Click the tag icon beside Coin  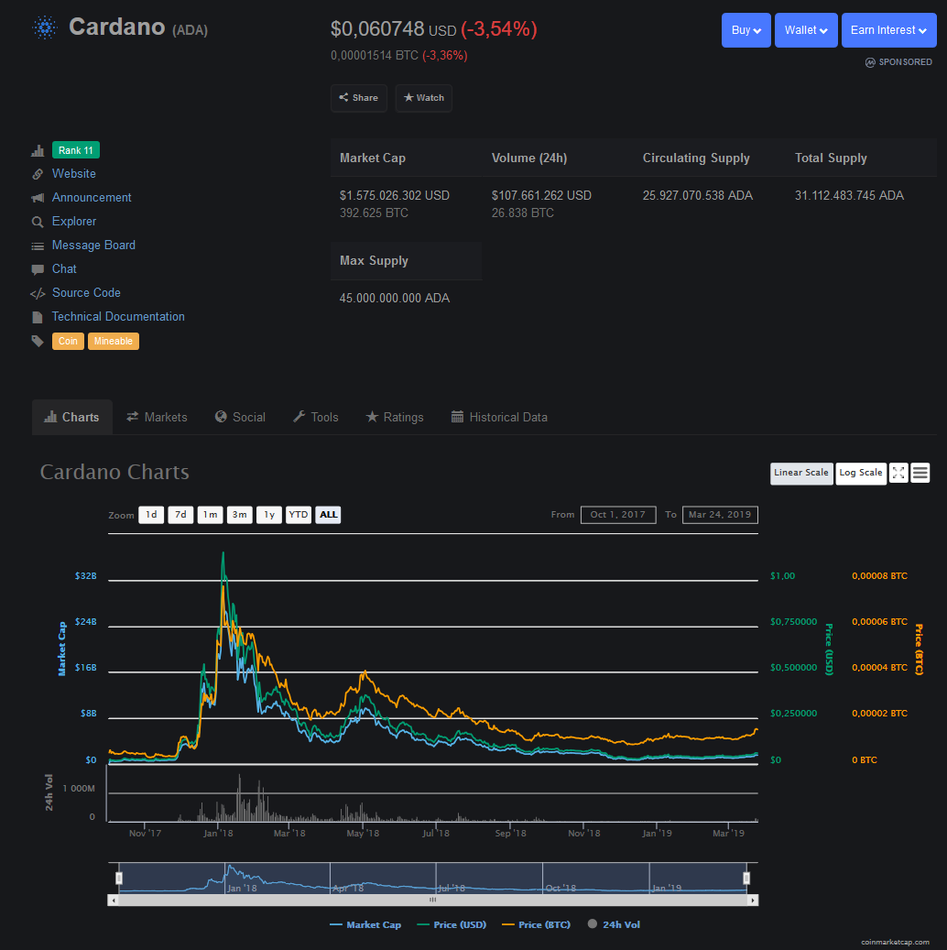click(x=38, y=341)
